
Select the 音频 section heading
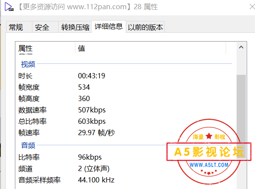coord(28,145)
